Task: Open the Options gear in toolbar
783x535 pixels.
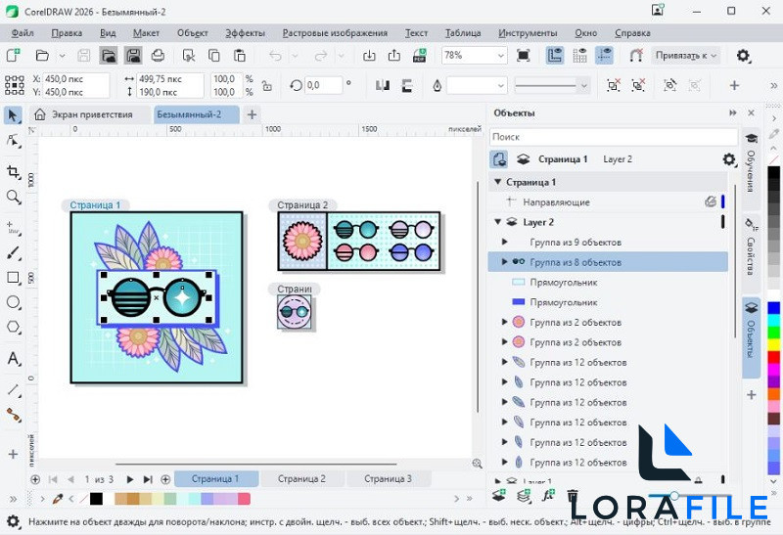Action: pyautogui.click(x=743, y=55)
